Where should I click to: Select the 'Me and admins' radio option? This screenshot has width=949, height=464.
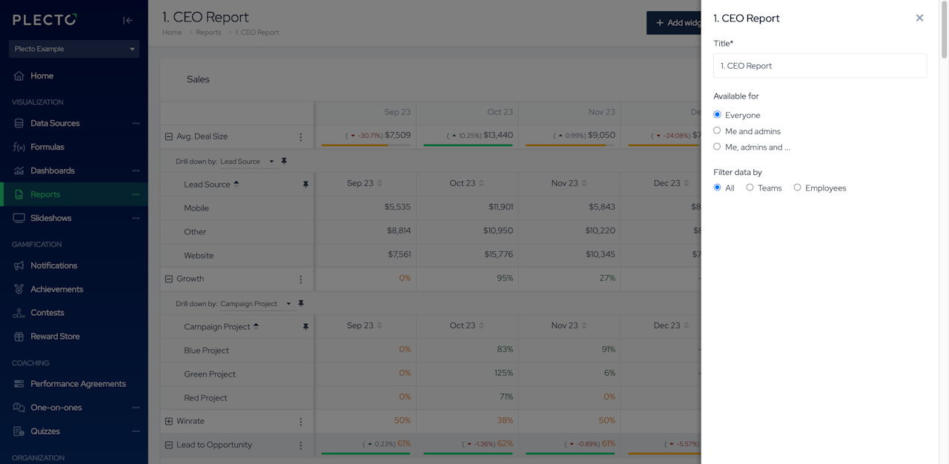717,130
